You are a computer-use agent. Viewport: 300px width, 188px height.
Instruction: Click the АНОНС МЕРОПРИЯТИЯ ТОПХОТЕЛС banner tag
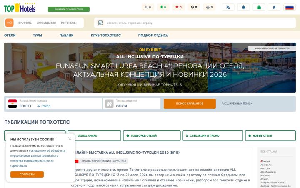[x=272, y=48]
